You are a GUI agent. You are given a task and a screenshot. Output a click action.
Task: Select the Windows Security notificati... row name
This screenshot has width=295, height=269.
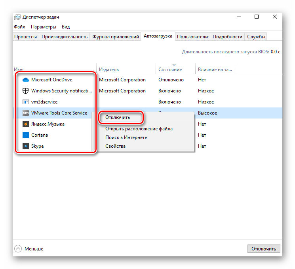click(61, 91)
